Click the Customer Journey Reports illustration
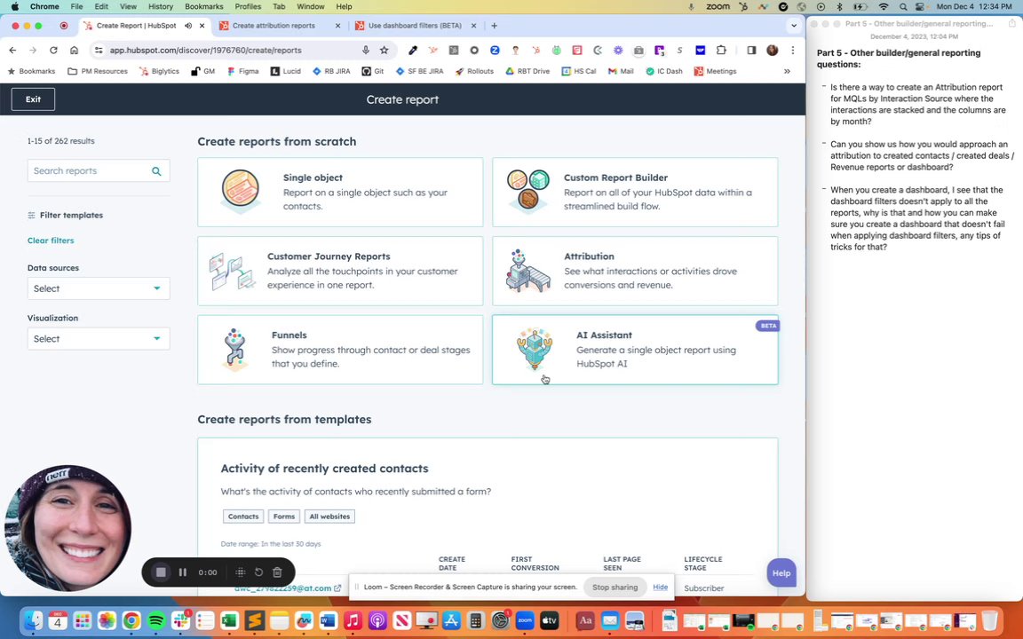The image size is (1023, 639). (231, 271)
